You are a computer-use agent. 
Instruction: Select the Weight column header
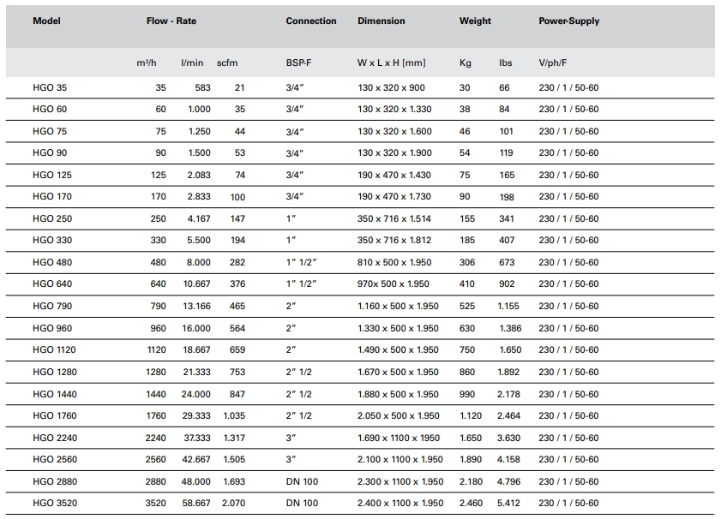[x=475, y=21]
